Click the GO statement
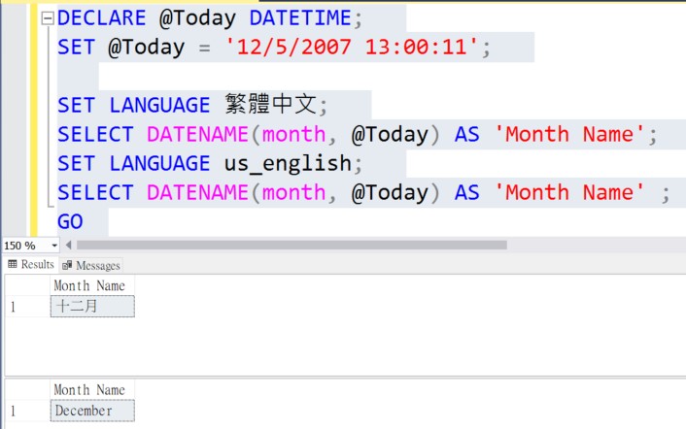 [x=70, y=222]
